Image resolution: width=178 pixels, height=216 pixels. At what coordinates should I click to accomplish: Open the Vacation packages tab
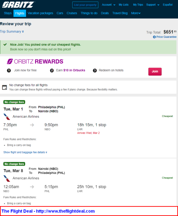click(40, 13)
